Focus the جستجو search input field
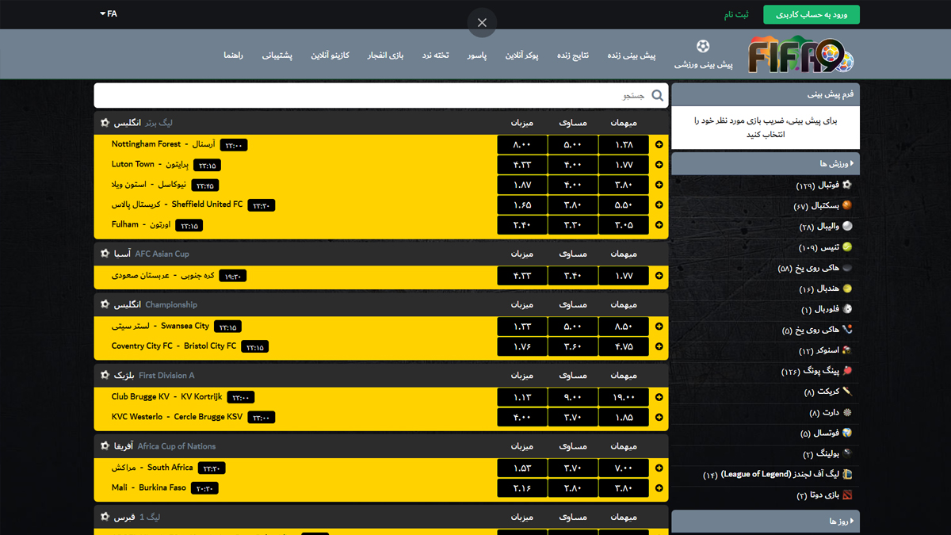The width and height of the screenshot is (951, 535). coord(381,96)
